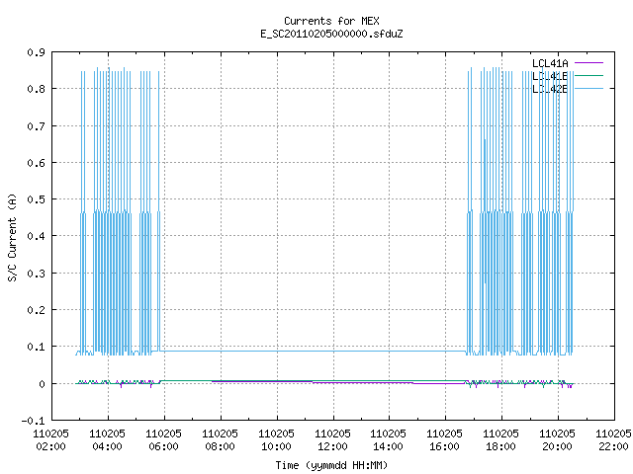Click the 0.7 y-axis tick label
Screen dimensions: 633x474
point(36,126)
